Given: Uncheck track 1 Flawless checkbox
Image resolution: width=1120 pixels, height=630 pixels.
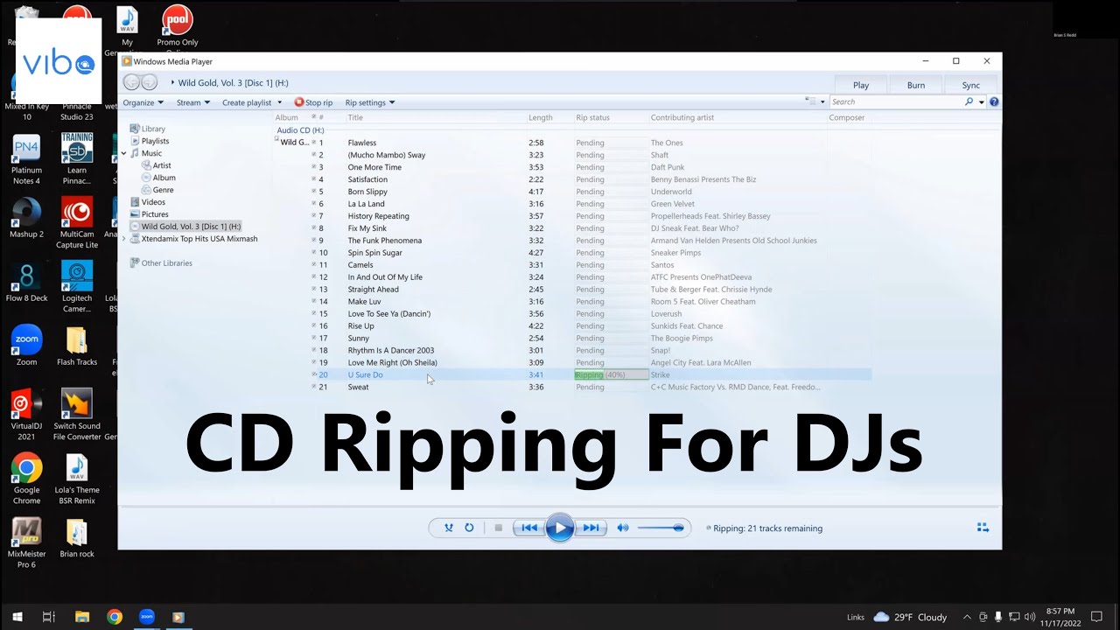Looking at the screenshot, I should point(314,143).
